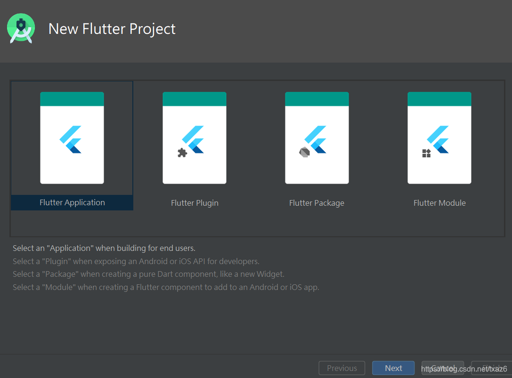Select the Flutter Application template thumbnail
This screenshot has height=378, width=512.
coord(72,138)
